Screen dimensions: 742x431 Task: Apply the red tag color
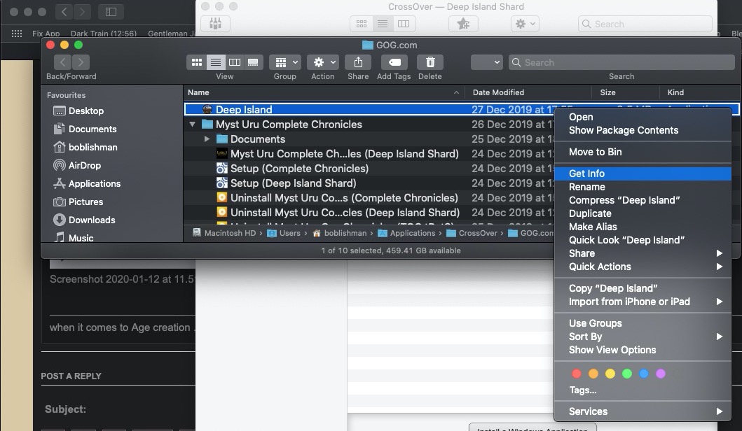pyautogui.click(x=577, y=374)
